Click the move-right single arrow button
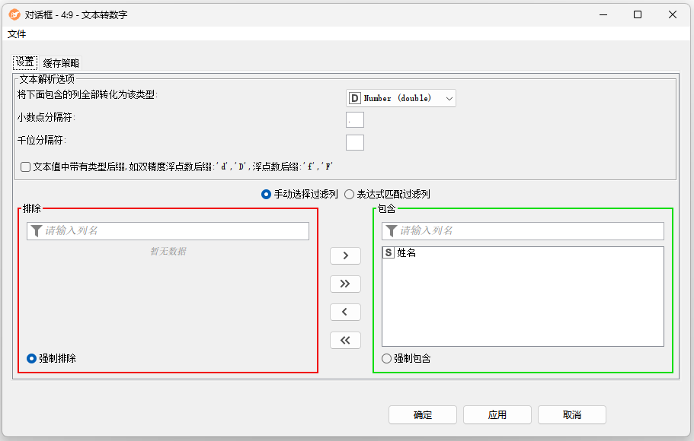The image size is (694, 441). point(345,255)
